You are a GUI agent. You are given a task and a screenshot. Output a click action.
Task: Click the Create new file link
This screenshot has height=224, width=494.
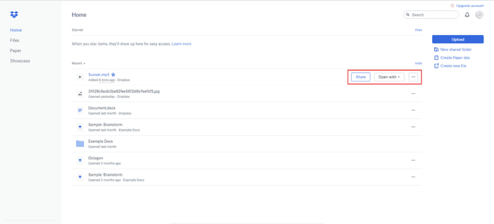tap(453, 66)
